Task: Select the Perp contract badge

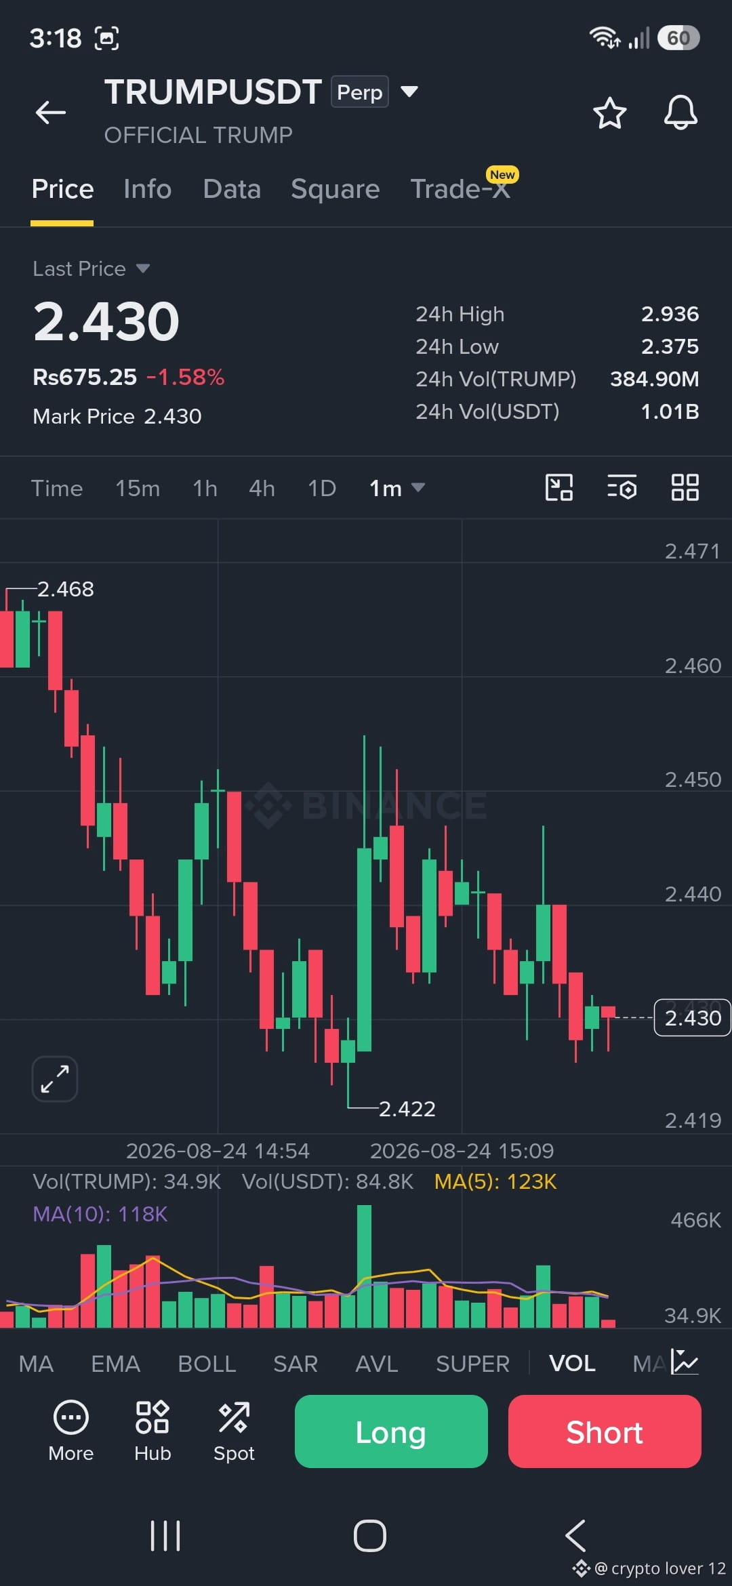Action: point(360,91)
